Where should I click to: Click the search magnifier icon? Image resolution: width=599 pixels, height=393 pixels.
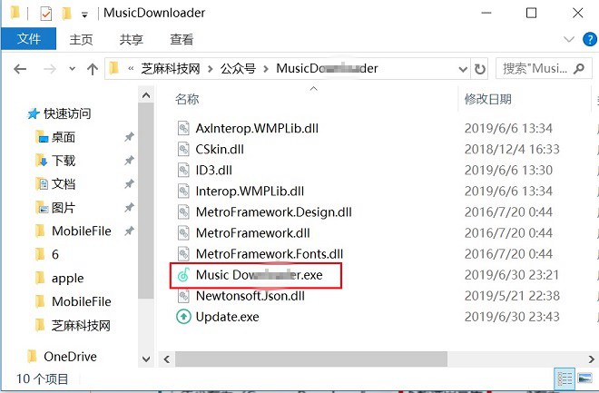click(579, 69)
